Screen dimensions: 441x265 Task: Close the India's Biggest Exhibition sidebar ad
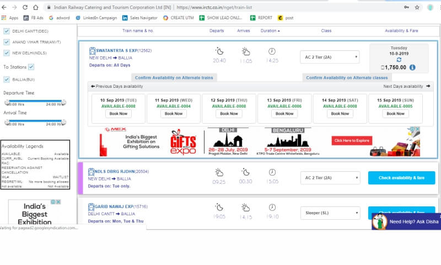[58, 202]
